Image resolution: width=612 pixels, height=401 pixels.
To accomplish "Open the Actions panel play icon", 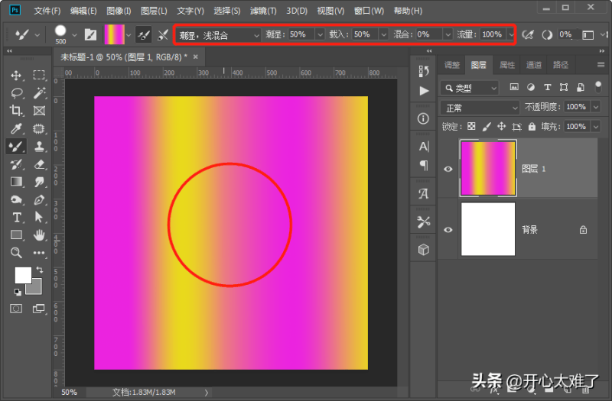I will coord(424,91).
